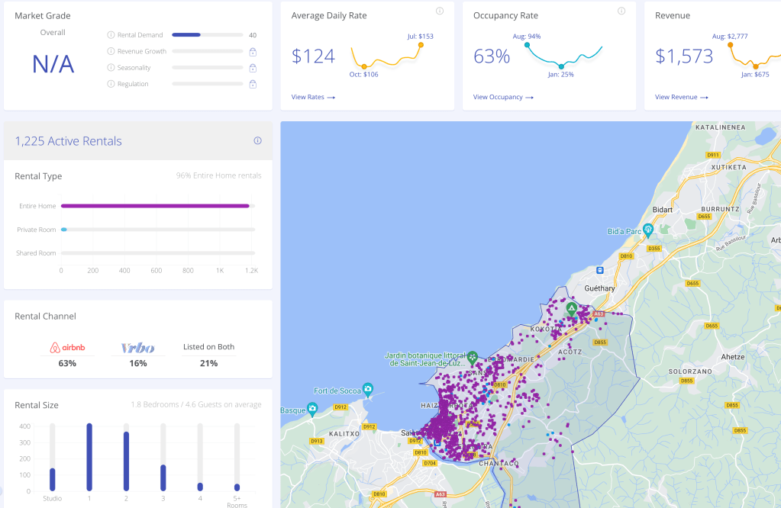Open the View Rates link
781x508 pixels.
(313, 97)
